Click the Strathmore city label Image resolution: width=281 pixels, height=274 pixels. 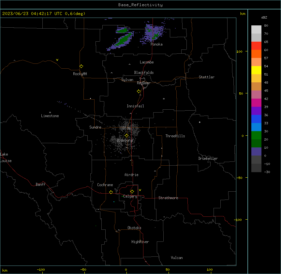168,198
